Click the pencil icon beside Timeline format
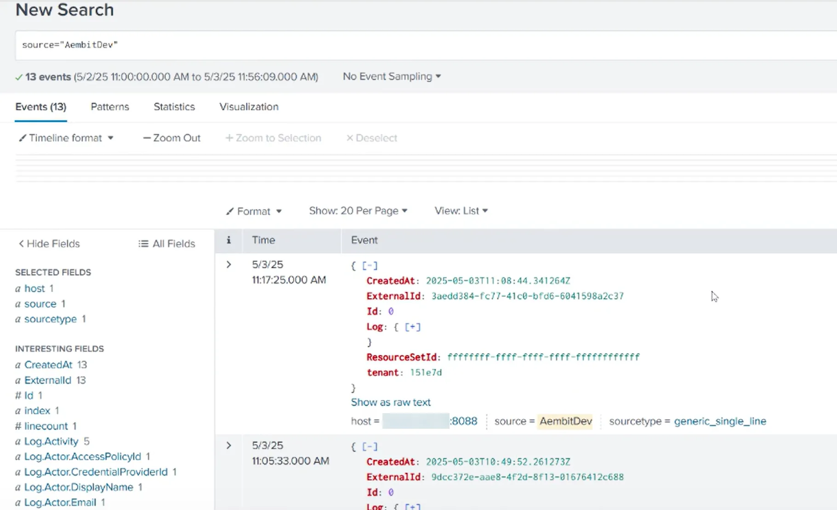The height and width of the screenshot is (510, 837). 23,138
